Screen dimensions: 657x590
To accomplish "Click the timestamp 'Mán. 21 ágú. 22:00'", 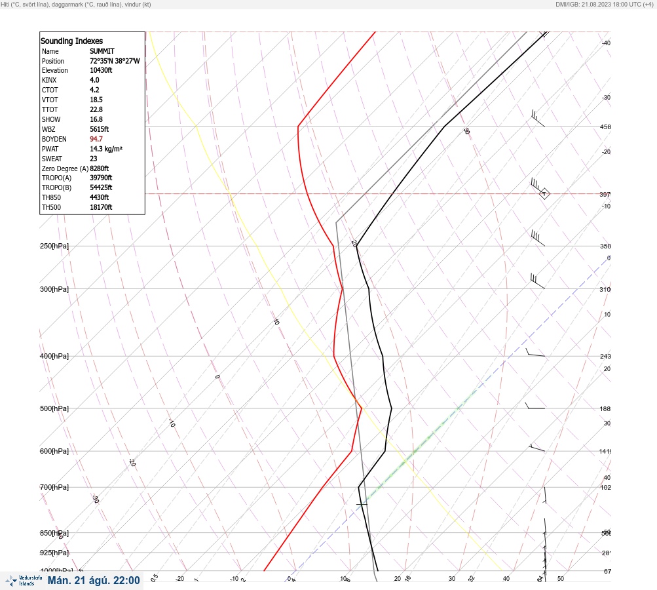I will click(94, 580).
